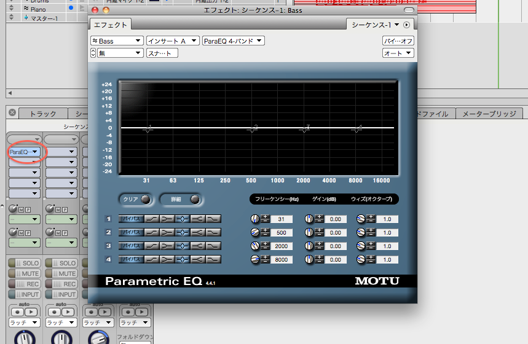Click the preset up/down stepper beside 無
Viewport: 528px width, 344px height.
pos(93,53)
